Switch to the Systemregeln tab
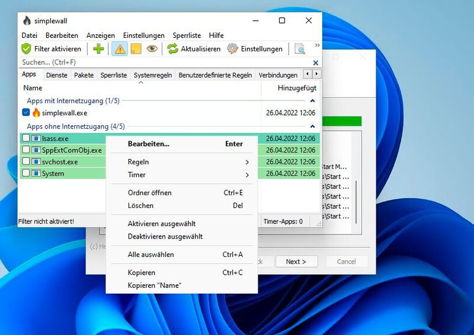Image resolution: width=474 pixels, height=335 pixels. (x=153, y=75)
